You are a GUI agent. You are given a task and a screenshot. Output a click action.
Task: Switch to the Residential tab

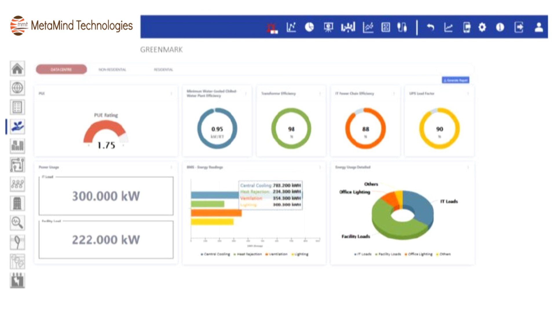pyautogui.click(x=163, y=70)
